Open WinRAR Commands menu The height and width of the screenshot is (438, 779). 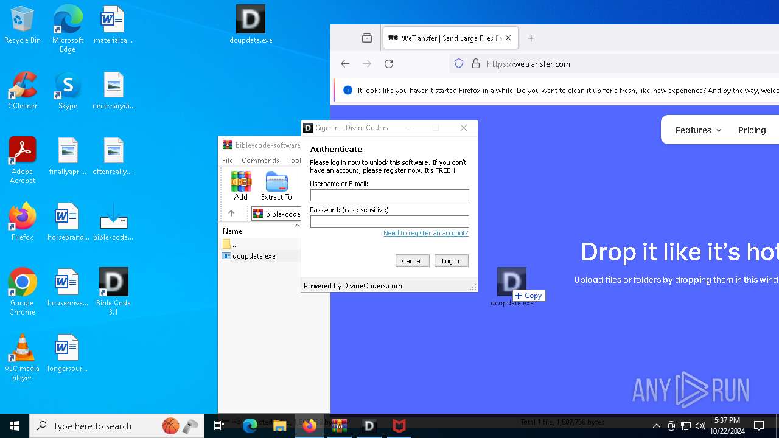pos(260,161)
